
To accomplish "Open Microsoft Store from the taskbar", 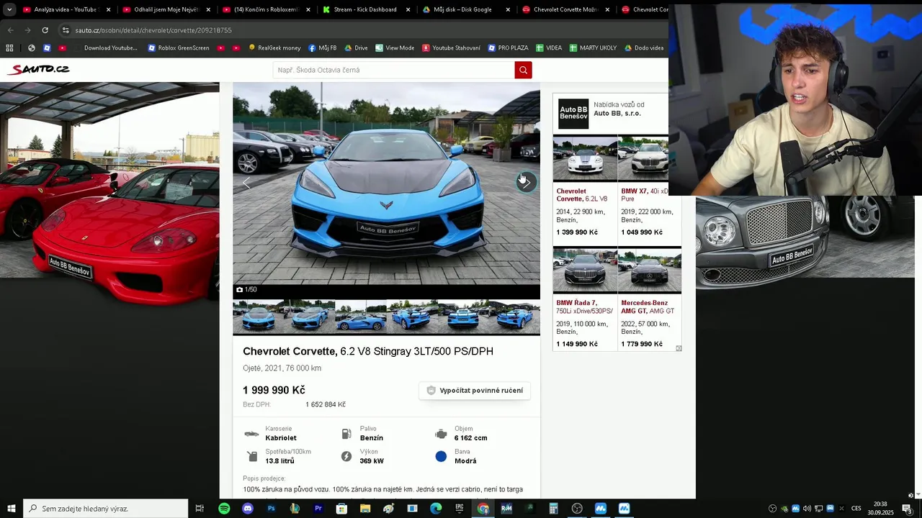I will pyautogui.click(x=341, y=509).
